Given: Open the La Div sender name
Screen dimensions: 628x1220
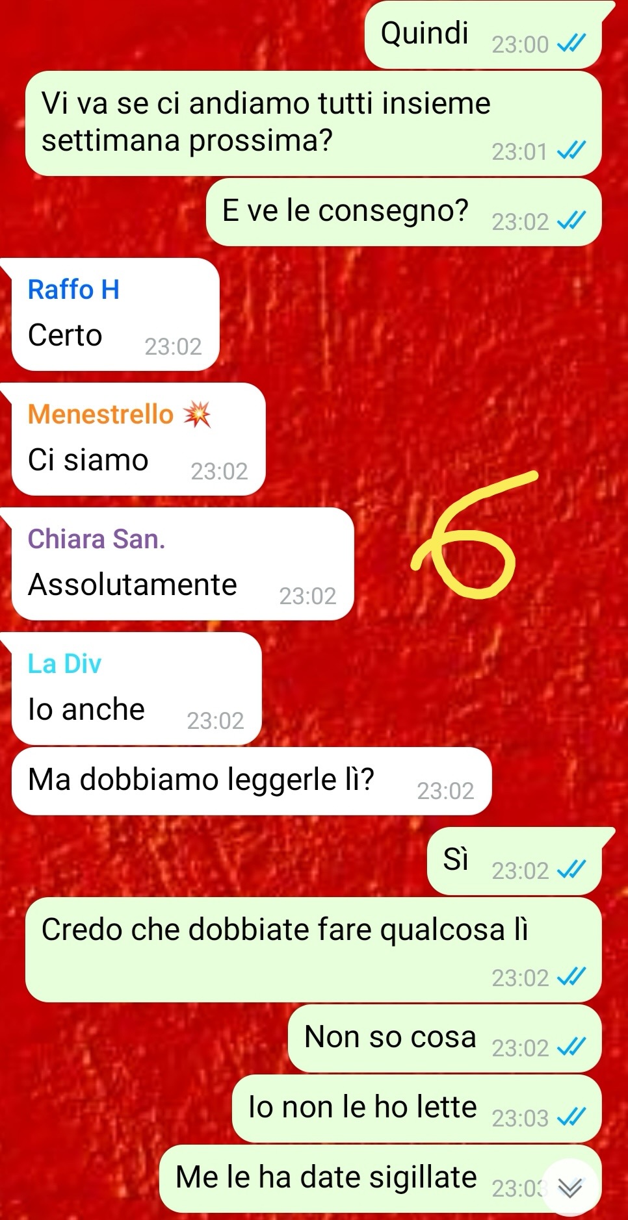Looking at the screenshot, I should (64, 664).
